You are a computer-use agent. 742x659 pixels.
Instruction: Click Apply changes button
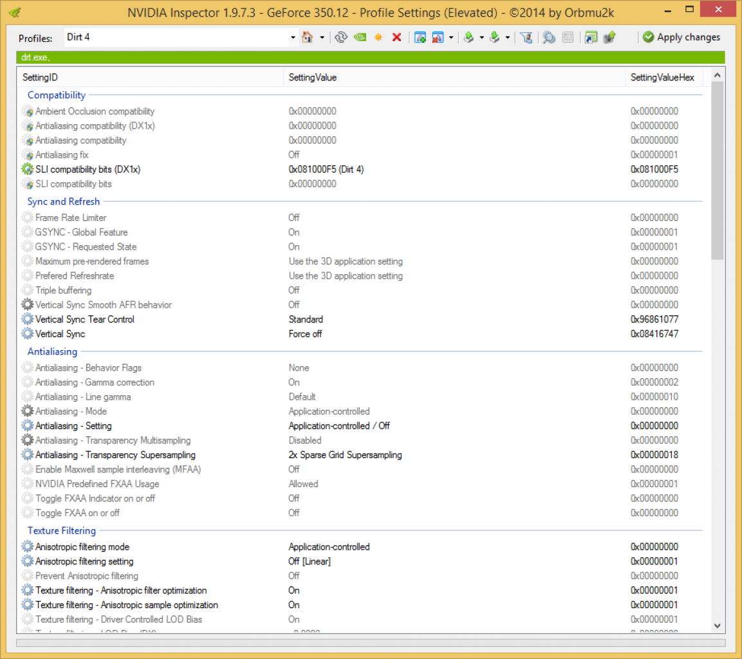(x=682, y=37)
